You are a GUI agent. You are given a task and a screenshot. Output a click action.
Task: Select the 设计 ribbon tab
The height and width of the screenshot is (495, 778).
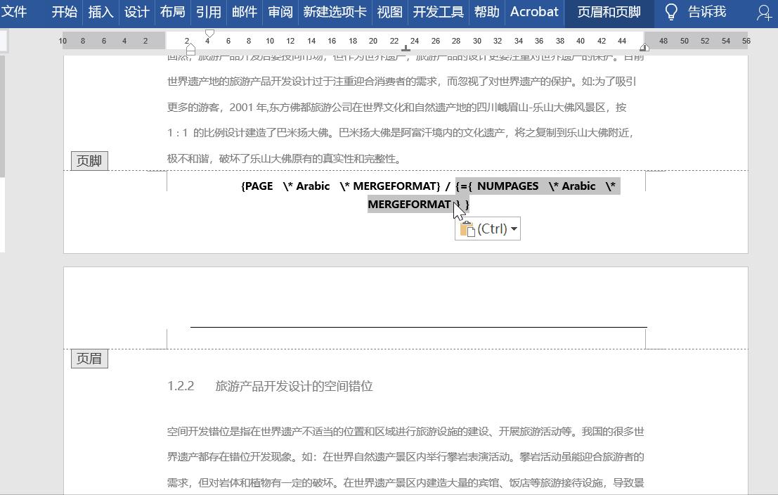136,12
